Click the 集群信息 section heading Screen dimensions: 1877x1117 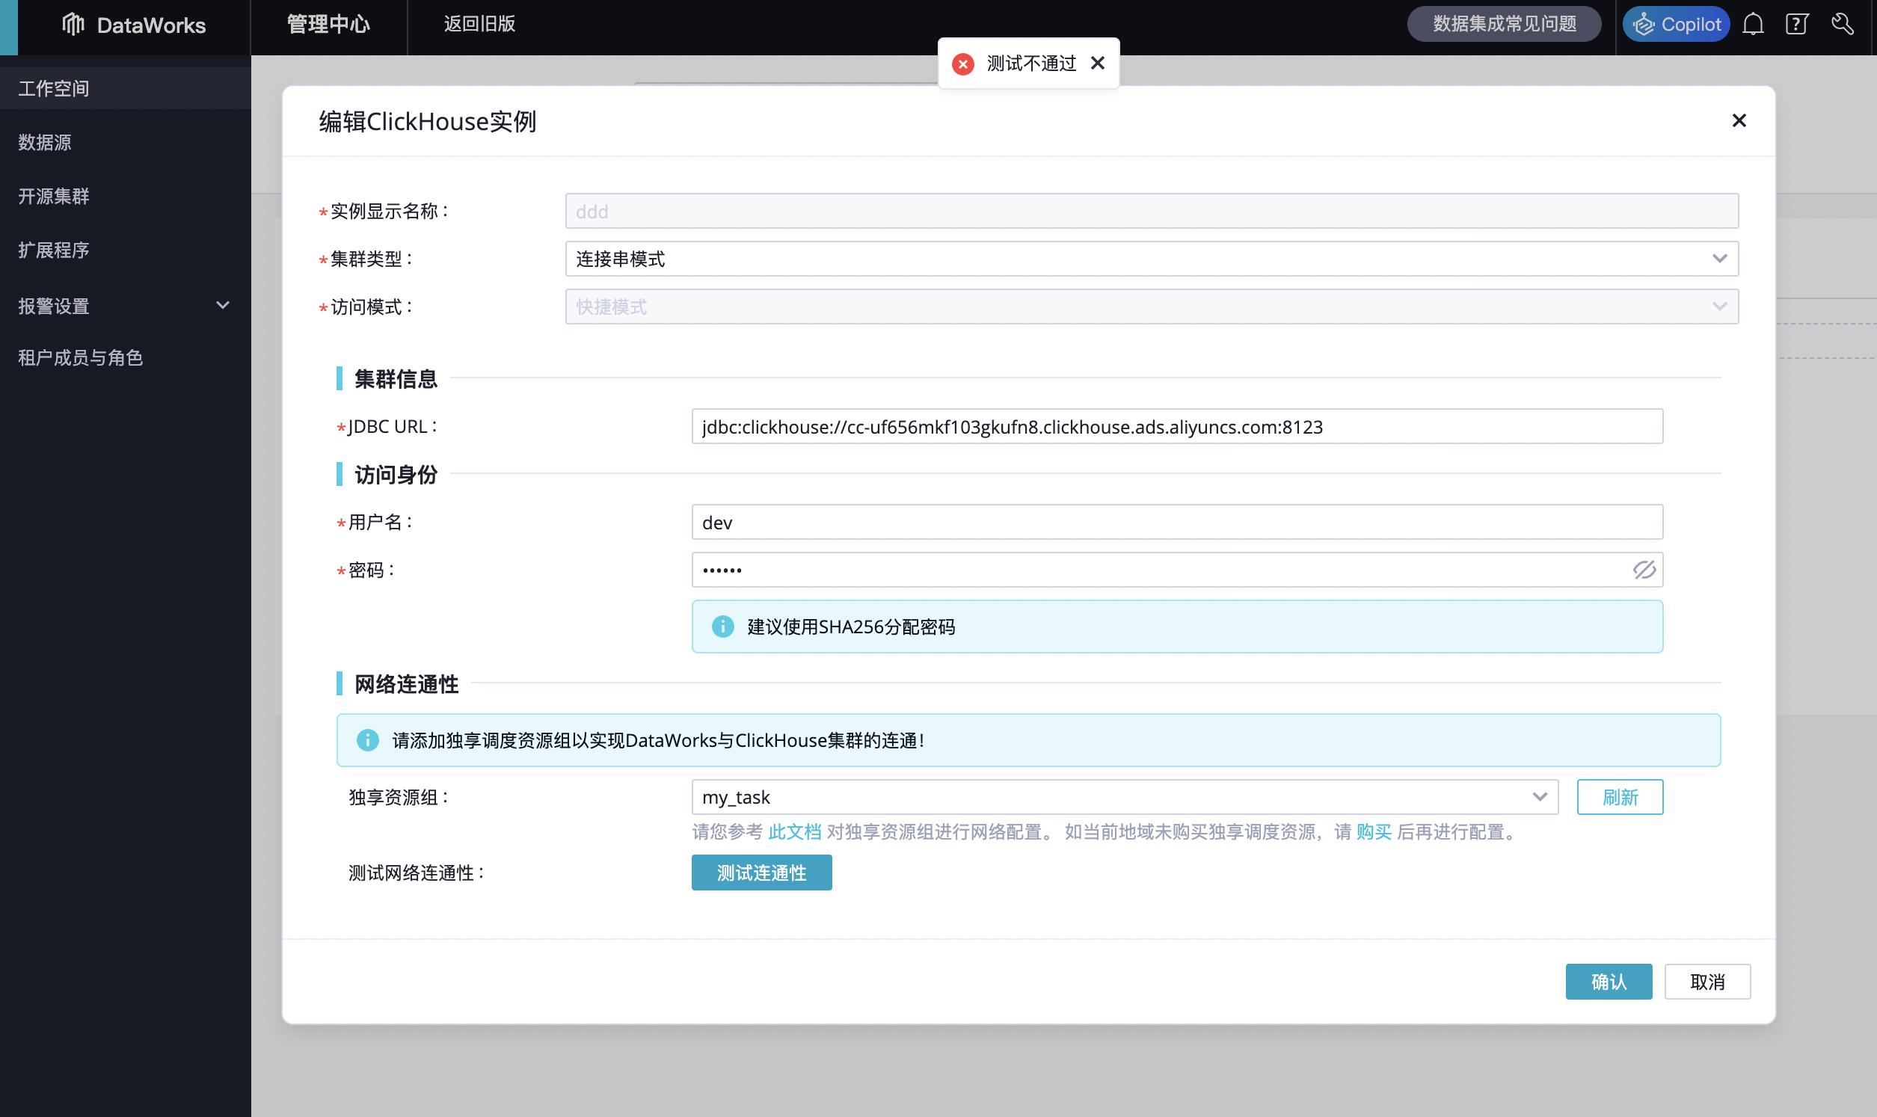tap(396, 378)
